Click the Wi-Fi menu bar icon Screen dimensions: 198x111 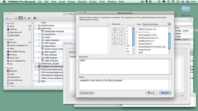point(173,2)
